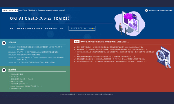Screen dimensions: 174x104
Task: Click the mail icon beside 問い合わせ
Action: tap(146, 10)
